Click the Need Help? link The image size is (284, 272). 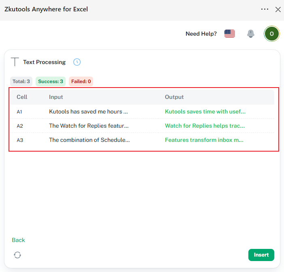[x=201, y=34]
